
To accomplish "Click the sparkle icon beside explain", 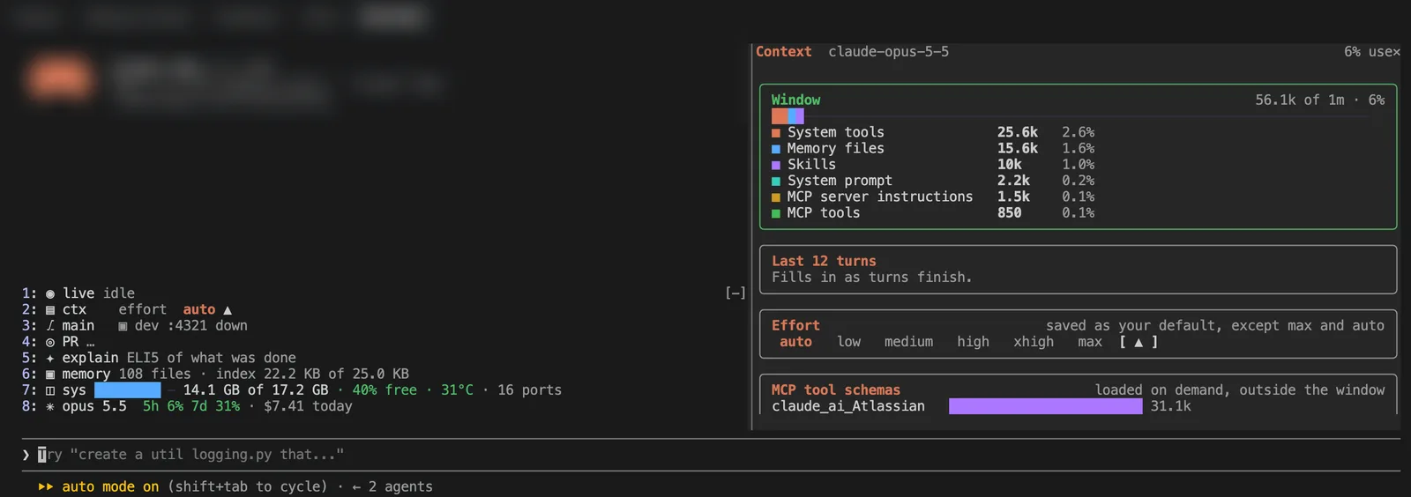I will pyautogui.click(x=50, y=359).
